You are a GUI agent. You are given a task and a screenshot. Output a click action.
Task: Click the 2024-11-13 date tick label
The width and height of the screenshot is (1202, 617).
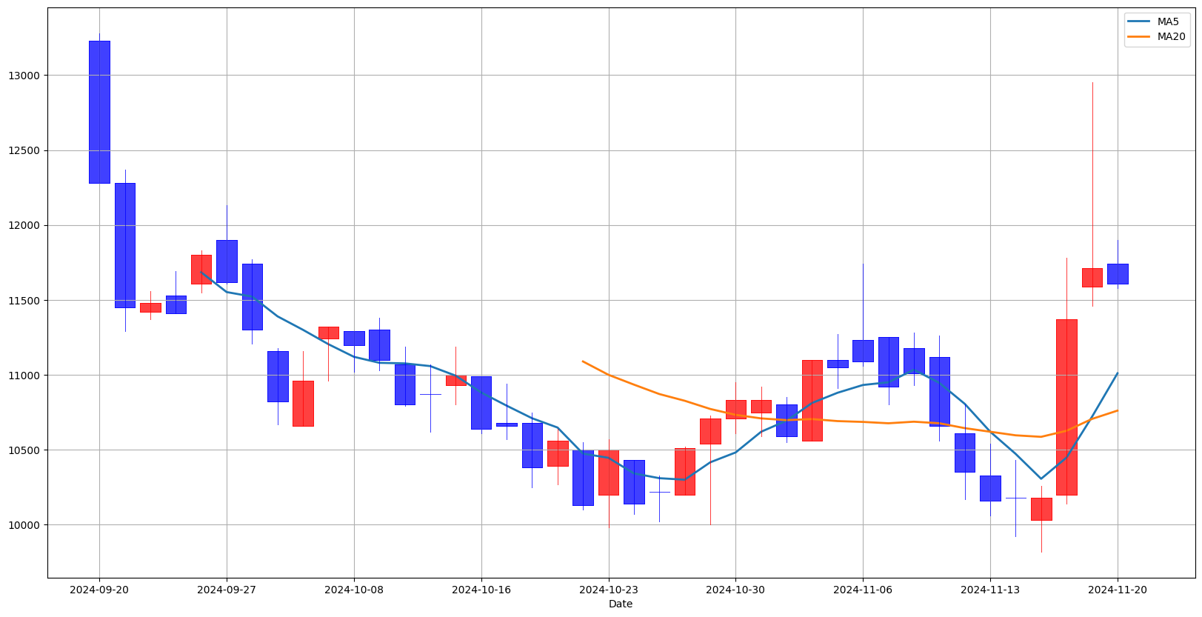pos(990,590)
